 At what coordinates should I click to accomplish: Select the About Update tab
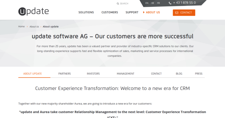click(33, 74)
